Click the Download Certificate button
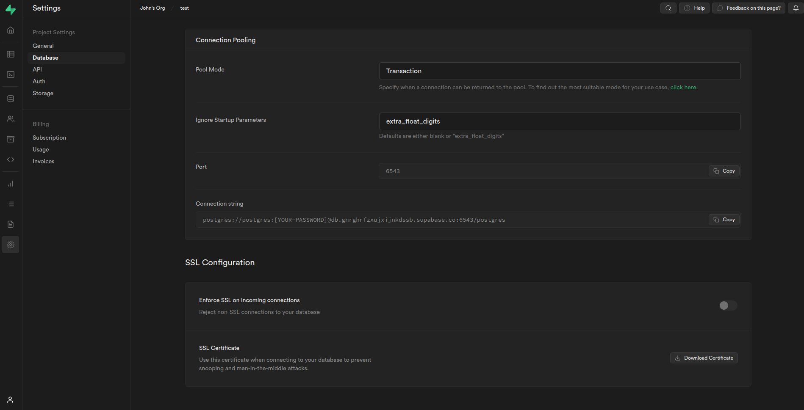 click(704, 358)
